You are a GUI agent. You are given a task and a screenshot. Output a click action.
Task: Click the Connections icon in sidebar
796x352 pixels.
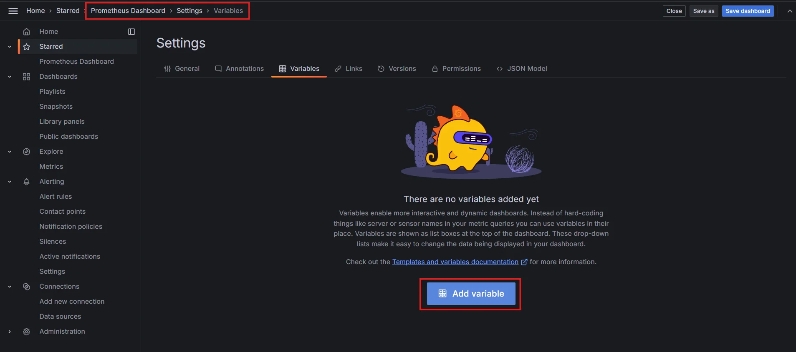click(x=26, y=287)
